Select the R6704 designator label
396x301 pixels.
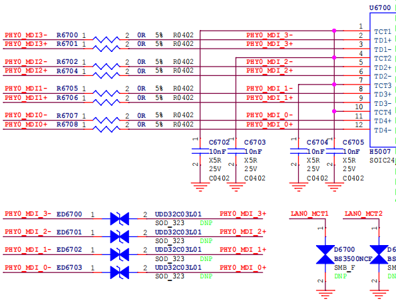(x=67, y=71)
